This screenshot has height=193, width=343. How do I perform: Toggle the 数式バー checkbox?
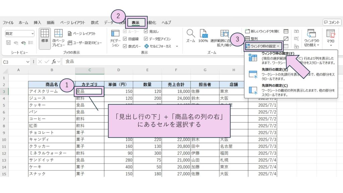(125, 46)
